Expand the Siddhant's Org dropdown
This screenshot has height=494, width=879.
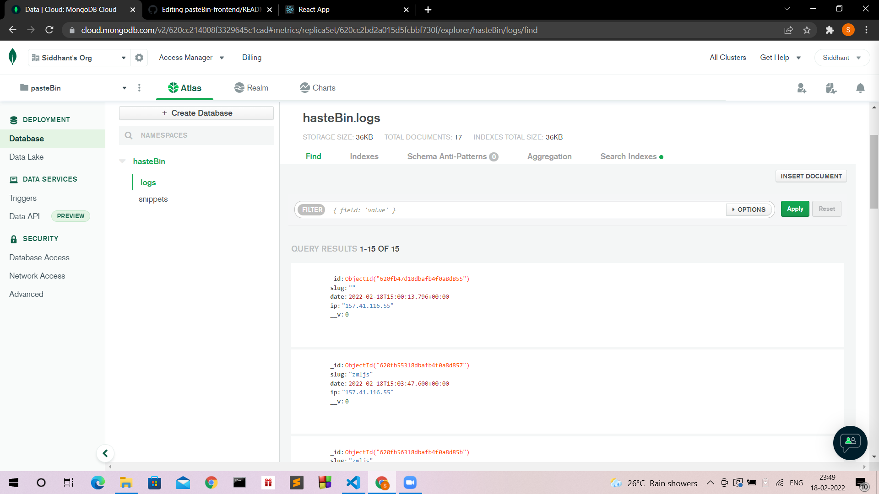[x=123, y=58]
